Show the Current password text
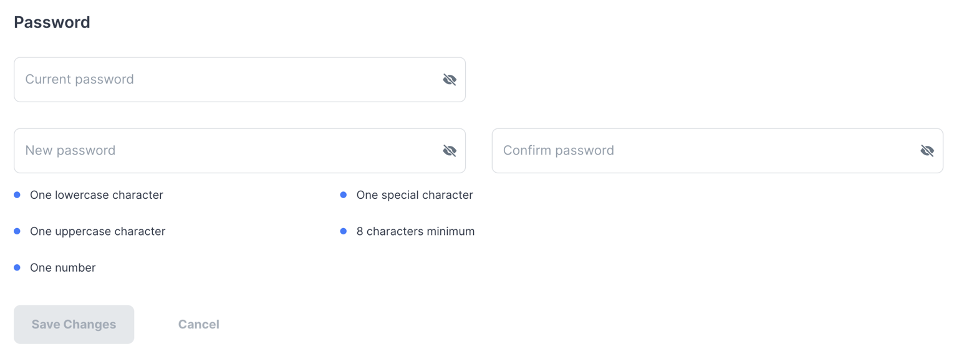This screenshot has height=354, width=969. click(449, 80)
